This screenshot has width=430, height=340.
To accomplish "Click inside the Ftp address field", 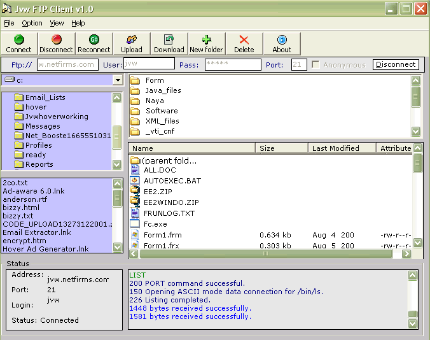I will coord(67,64).
